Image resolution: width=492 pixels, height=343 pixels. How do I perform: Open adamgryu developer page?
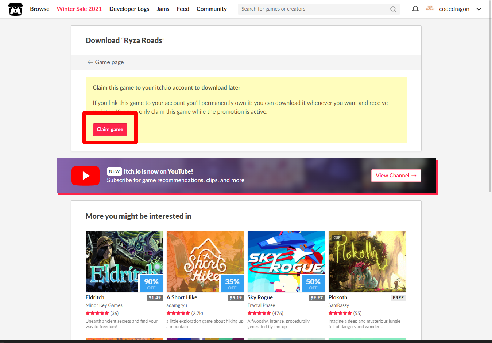coord(177,305)
